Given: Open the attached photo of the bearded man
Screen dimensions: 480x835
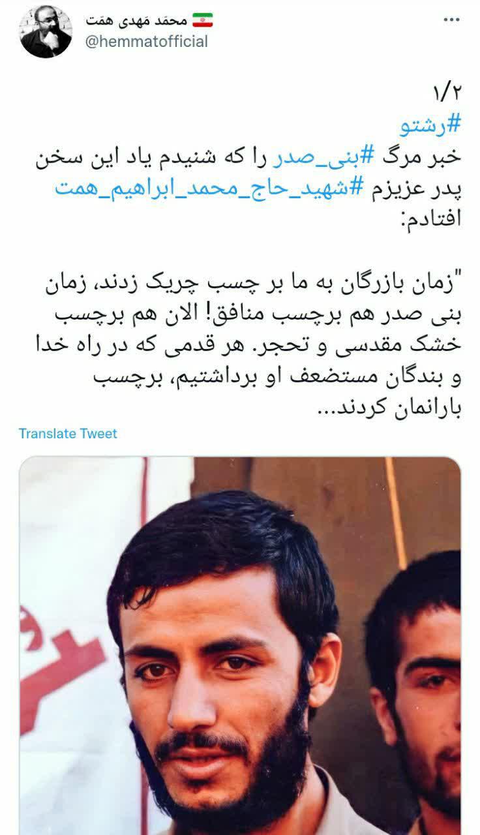Looking at the screenshot, I should pos(239,645).
